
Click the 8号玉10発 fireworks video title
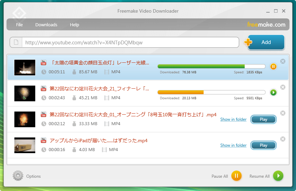click(x=133, y=115)
